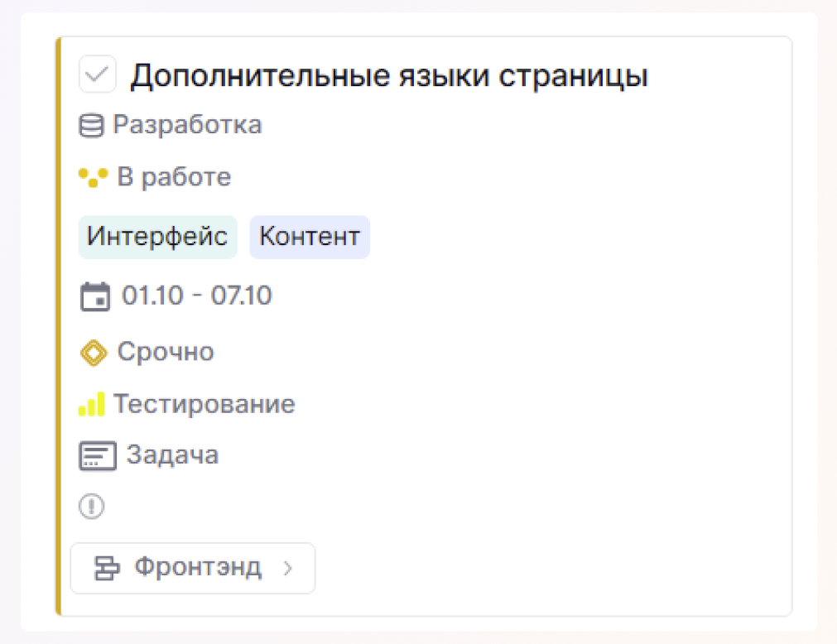
Task: Open the В работе status
Action: [x=174, y=177]
